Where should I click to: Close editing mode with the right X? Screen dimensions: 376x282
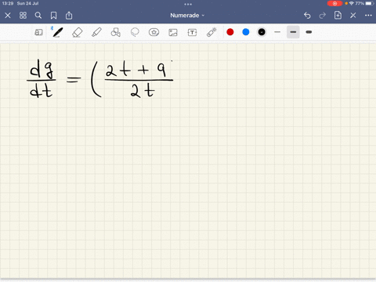pyautogui.click(x=353, y=16)
